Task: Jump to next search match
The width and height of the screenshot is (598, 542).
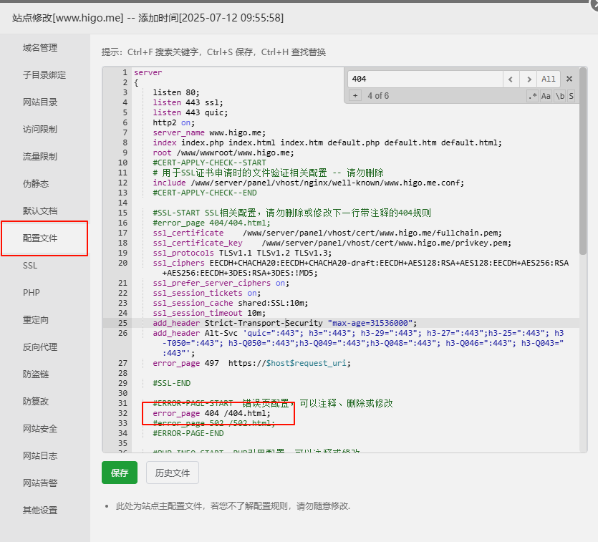Action: pos(529,79)
